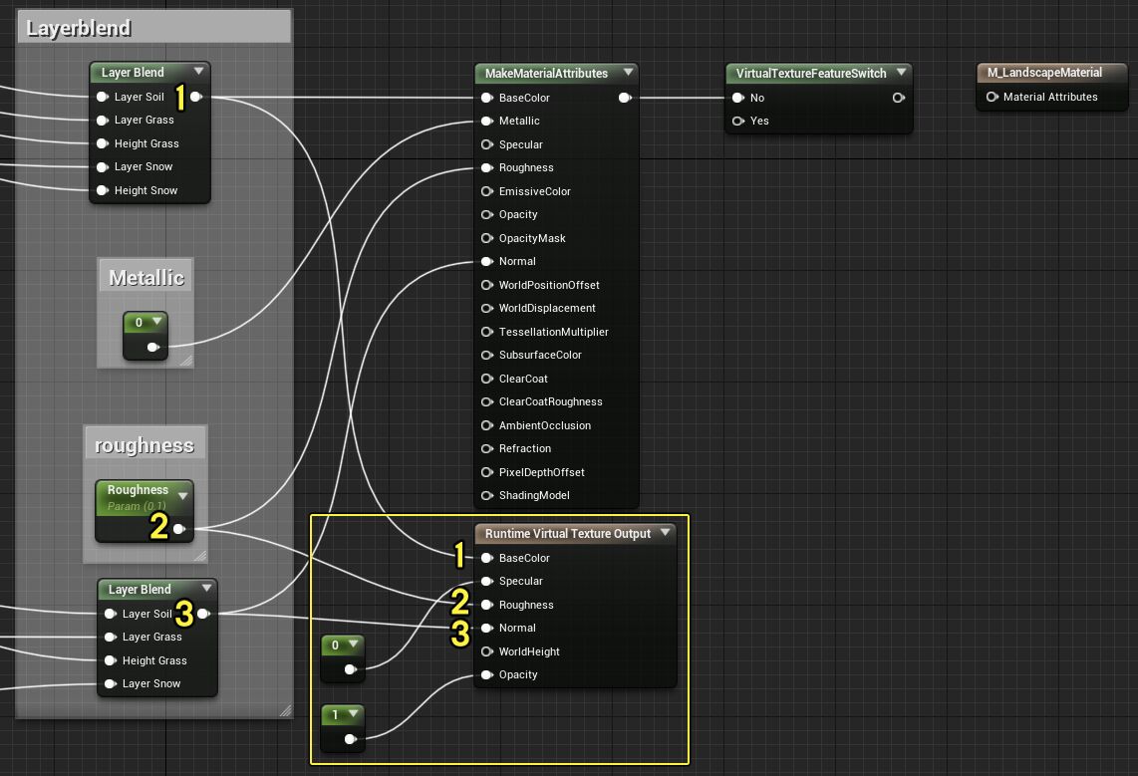This screenshot has width=1138, height=776.
Task: Click Opacity pin on Runtime Virtual Texture Output
Action: click(x=486, y=675)
